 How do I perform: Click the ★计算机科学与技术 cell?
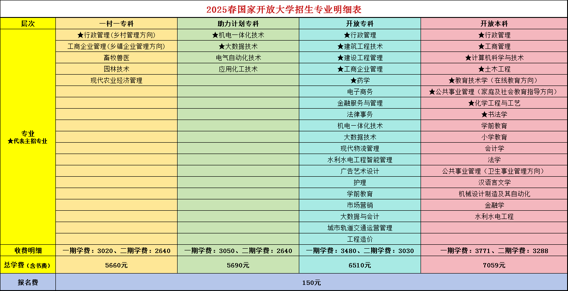tap(494, 58)
